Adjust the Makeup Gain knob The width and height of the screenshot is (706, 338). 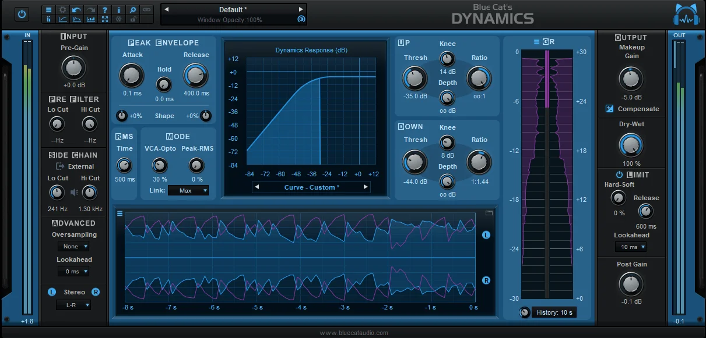631,78
